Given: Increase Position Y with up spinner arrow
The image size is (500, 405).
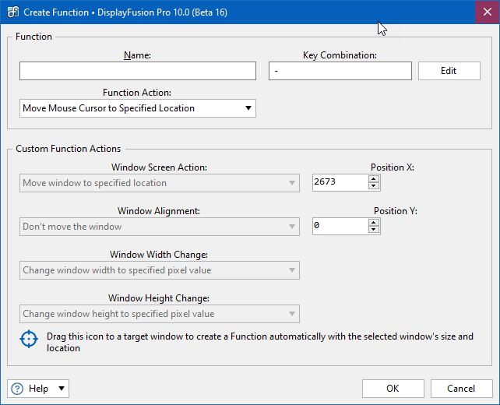Looking at the screenshot, I should (373, 222).
